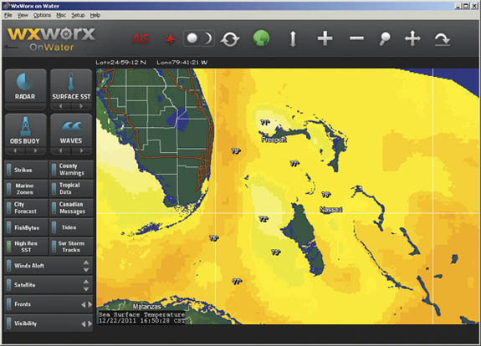Click Satellite up arrow
Image resolution: width=481 pixels, height=346 pixels.
[x=86, y=282]
